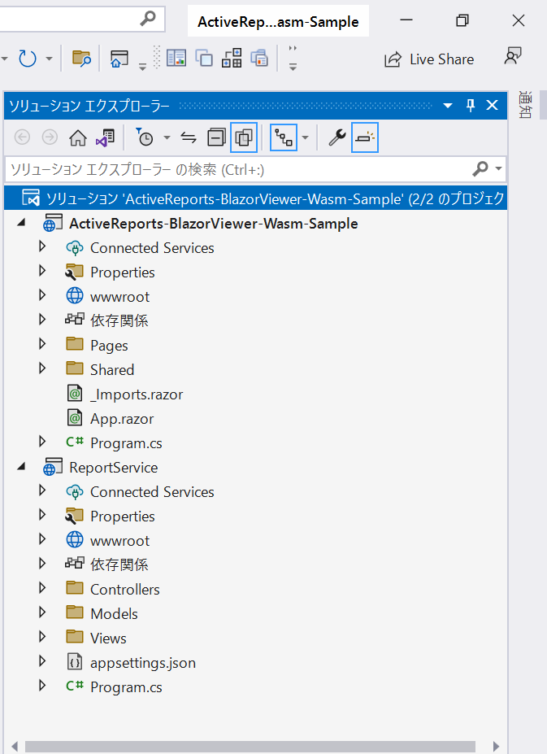Image resolution: width=547 pixels, height=754 pixels.
Task: Toggle Preview Selected Items button
Action: click(x=365, y=138)
